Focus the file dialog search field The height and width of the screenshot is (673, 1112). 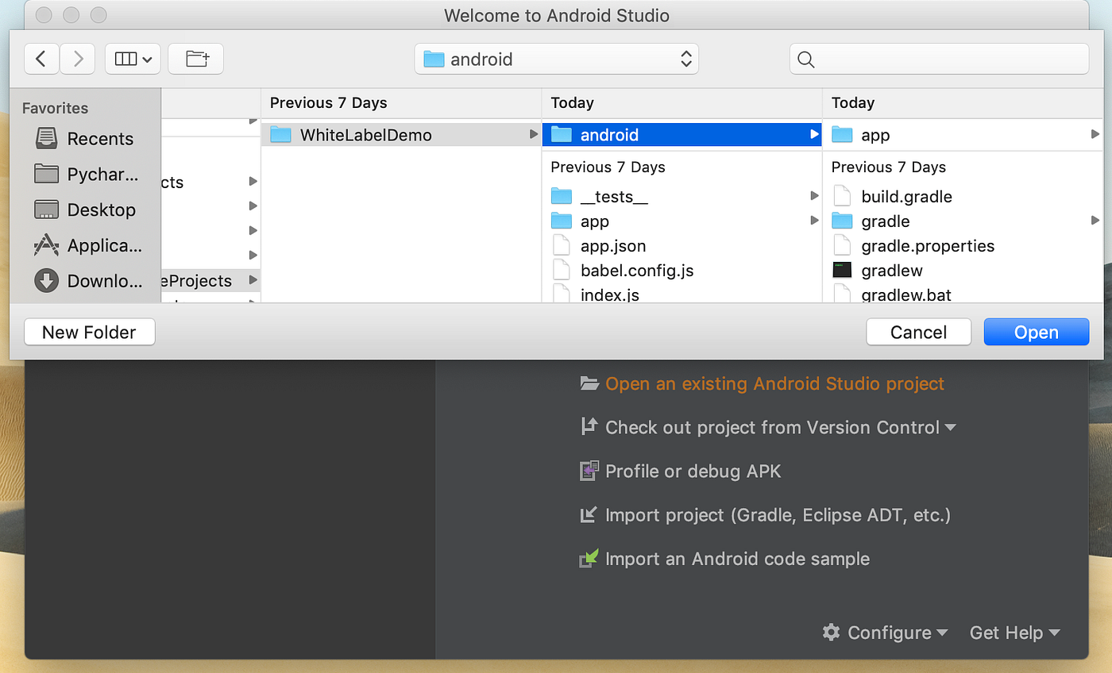(939, 59)
